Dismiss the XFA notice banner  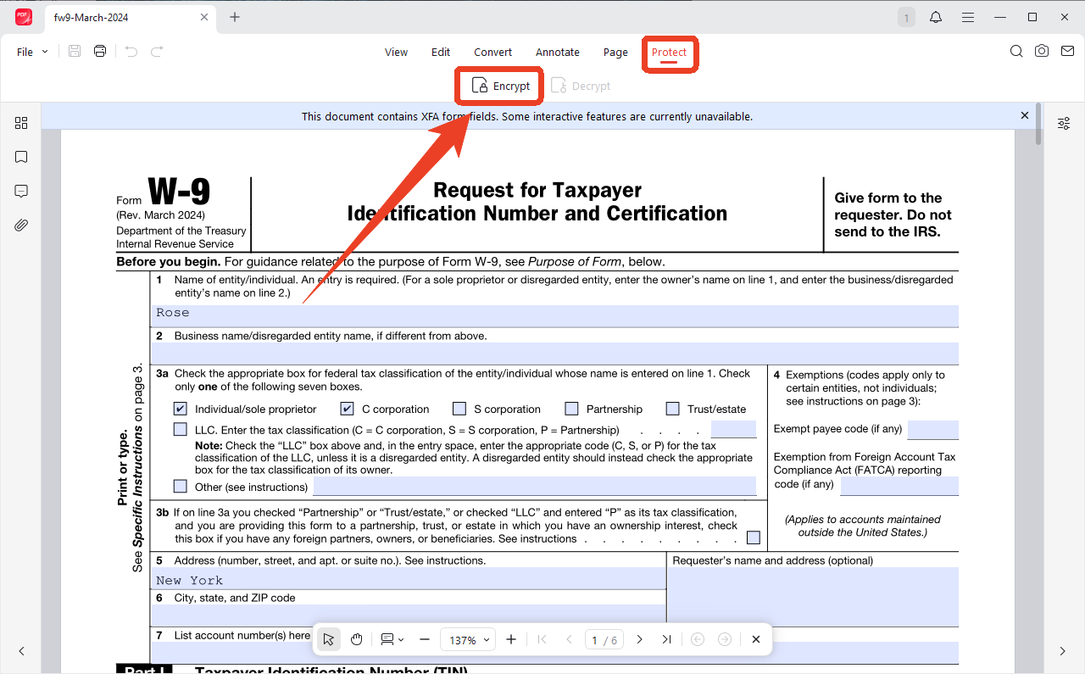[1025, 115]
